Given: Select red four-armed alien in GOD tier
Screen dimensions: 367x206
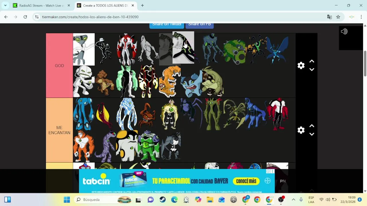Looking at the screenshot, I should coord(127,49).
